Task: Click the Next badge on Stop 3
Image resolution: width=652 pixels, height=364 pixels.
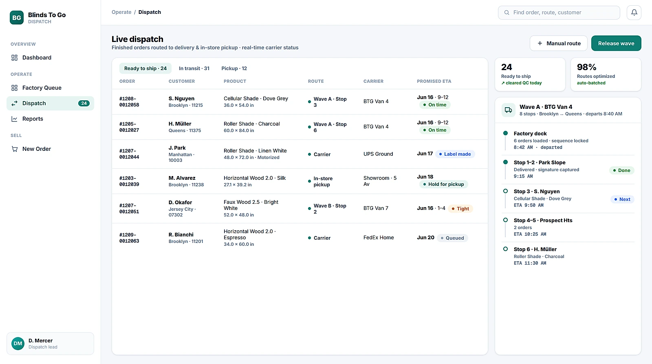Action: 622,199
